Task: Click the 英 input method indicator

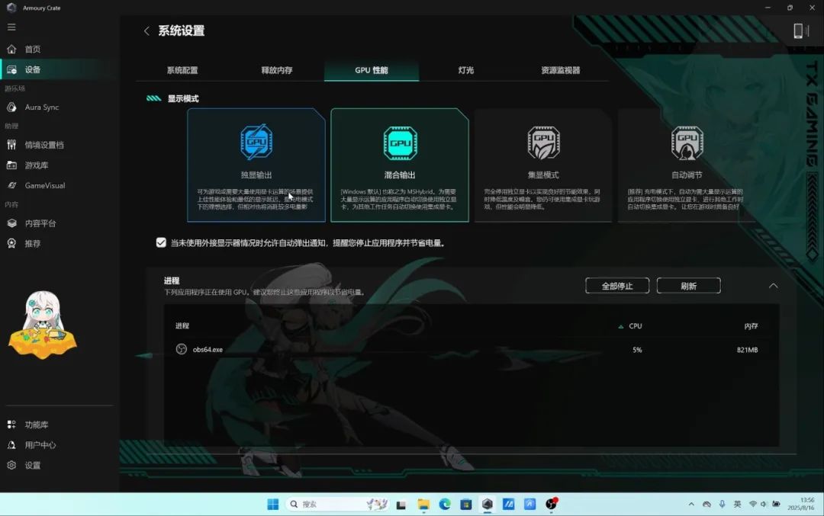Action: (737, 505)
